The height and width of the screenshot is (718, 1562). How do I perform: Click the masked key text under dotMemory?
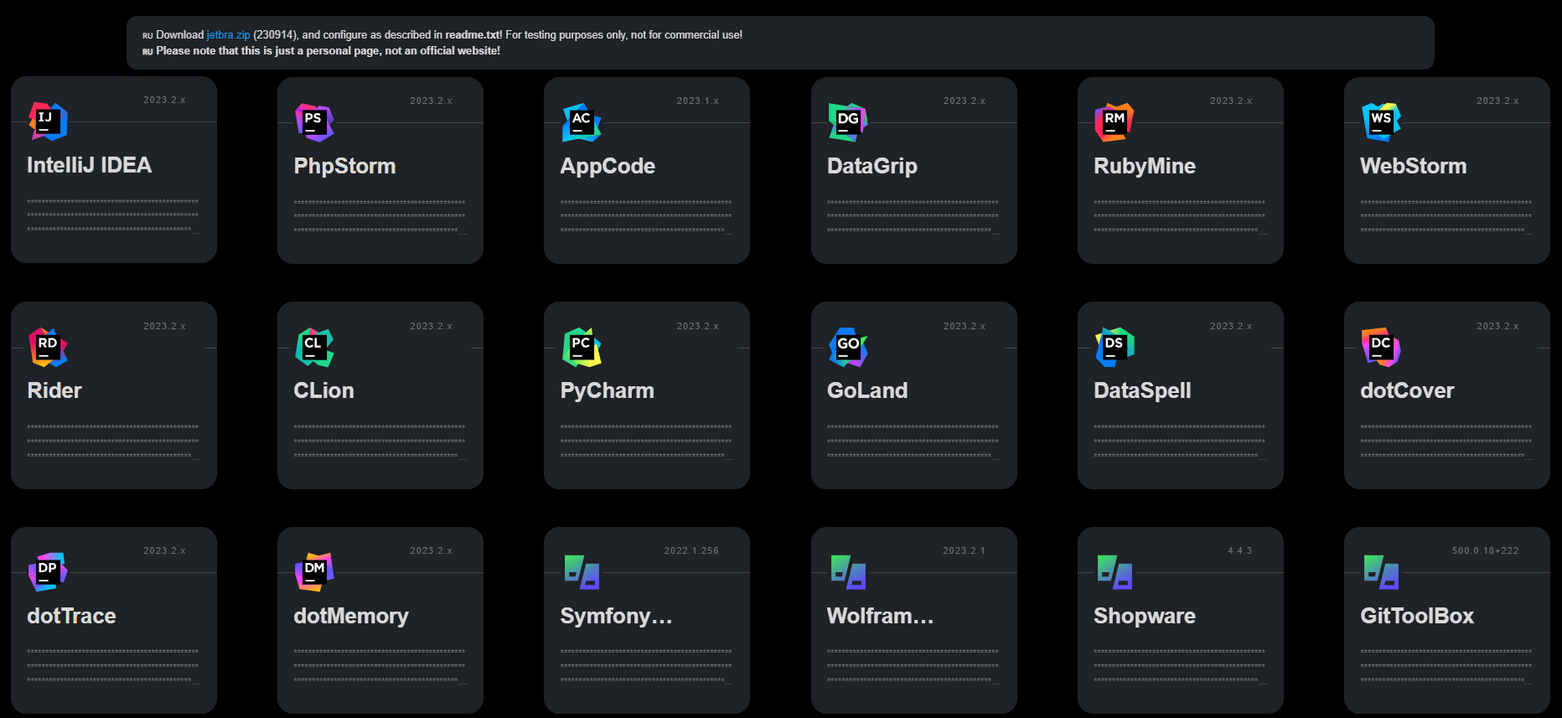point(380,665)
